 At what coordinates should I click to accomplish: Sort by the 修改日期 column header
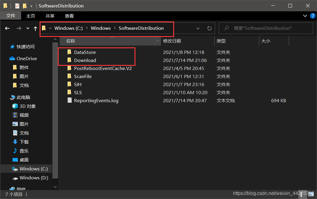coord(188,41)
